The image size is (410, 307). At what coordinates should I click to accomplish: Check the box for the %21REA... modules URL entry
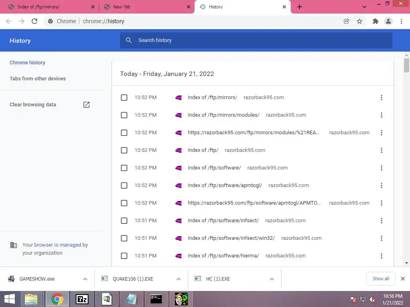124,133
